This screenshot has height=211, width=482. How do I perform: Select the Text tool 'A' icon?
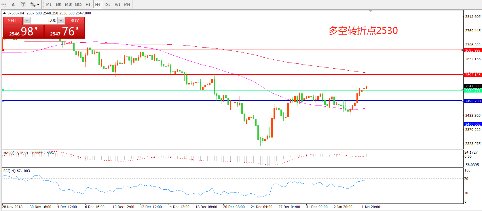[13, 4]
